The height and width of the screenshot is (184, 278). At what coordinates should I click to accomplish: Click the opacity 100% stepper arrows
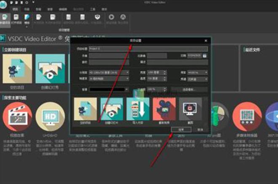tap(165, 89)
